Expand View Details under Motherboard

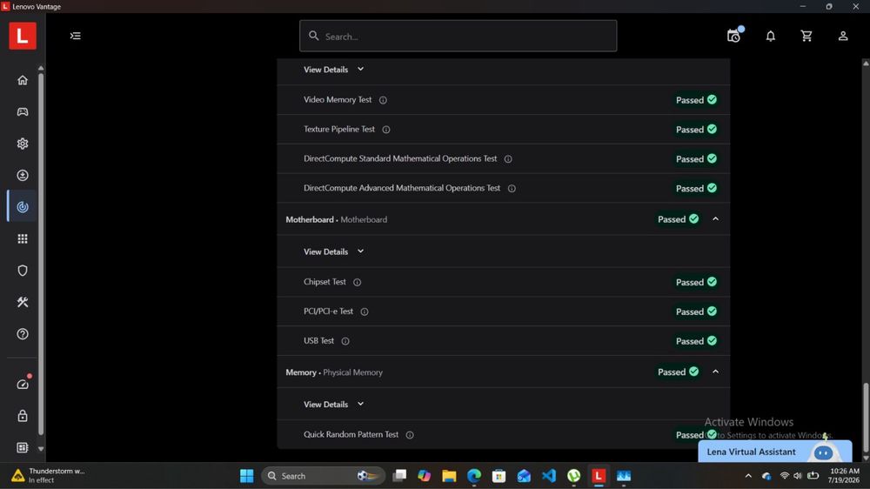333,251
